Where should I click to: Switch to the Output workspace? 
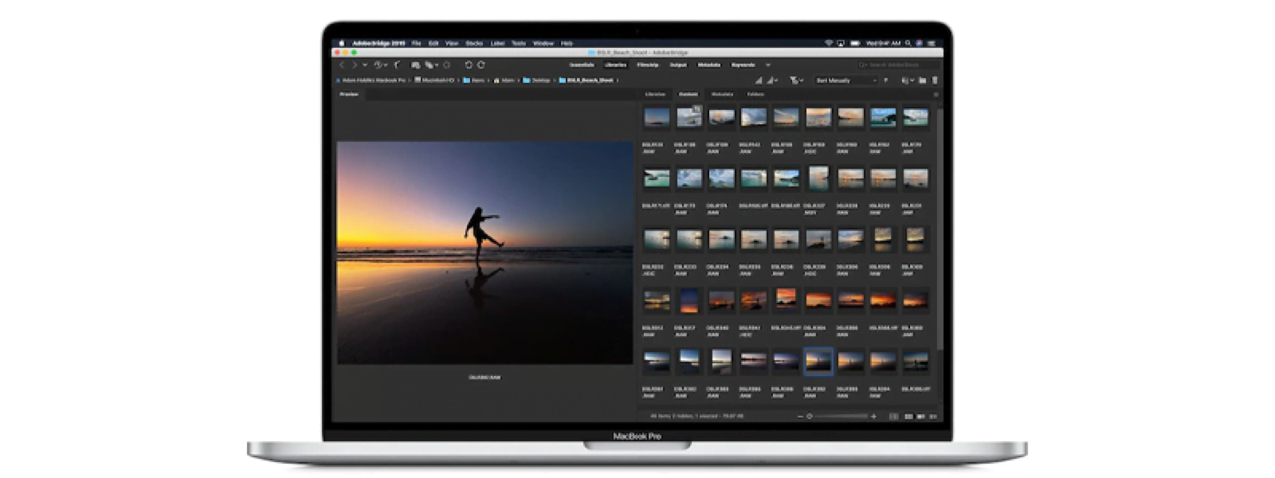pos(678,65)
